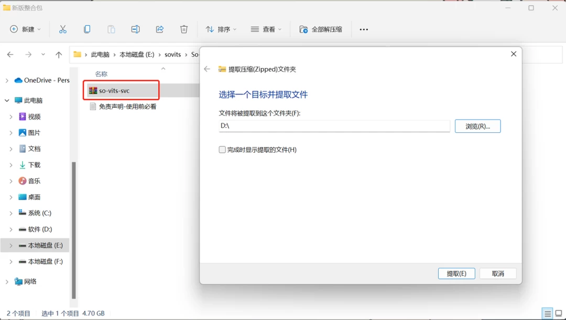Select the so-vits-svc file name
This screenshot has width=566, height=320.
tap(114, 90)
